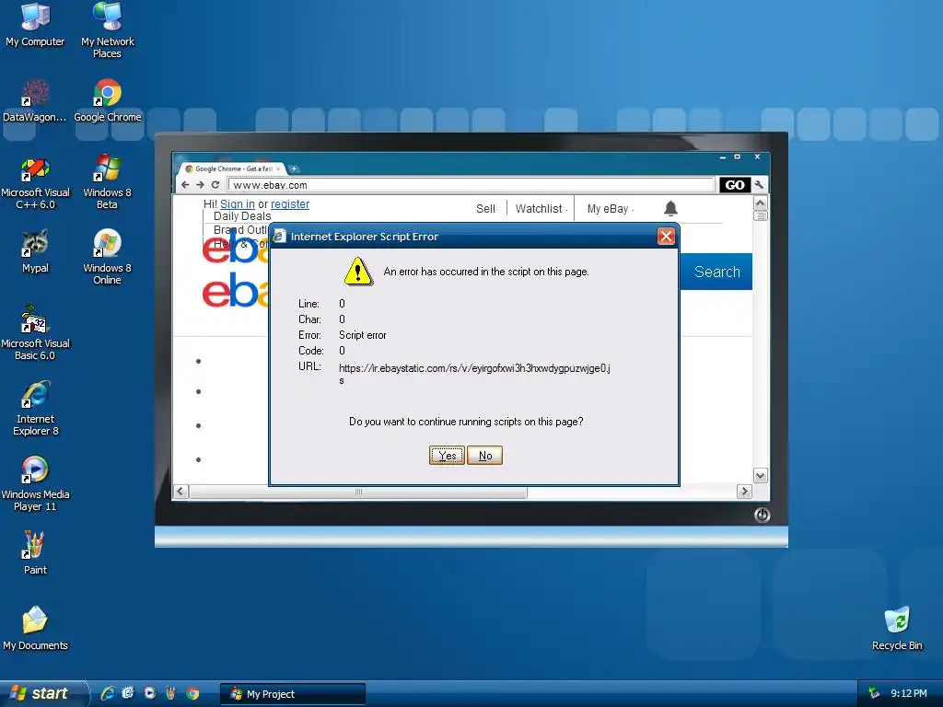Viewport: 943px width, 707px height.
Task: Click the horizontal scrollbar thumb
Action: (358, 492)
